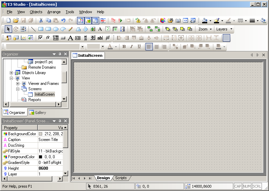
Task: Open the Layers dropdown
Action: (x=224, y=29)
